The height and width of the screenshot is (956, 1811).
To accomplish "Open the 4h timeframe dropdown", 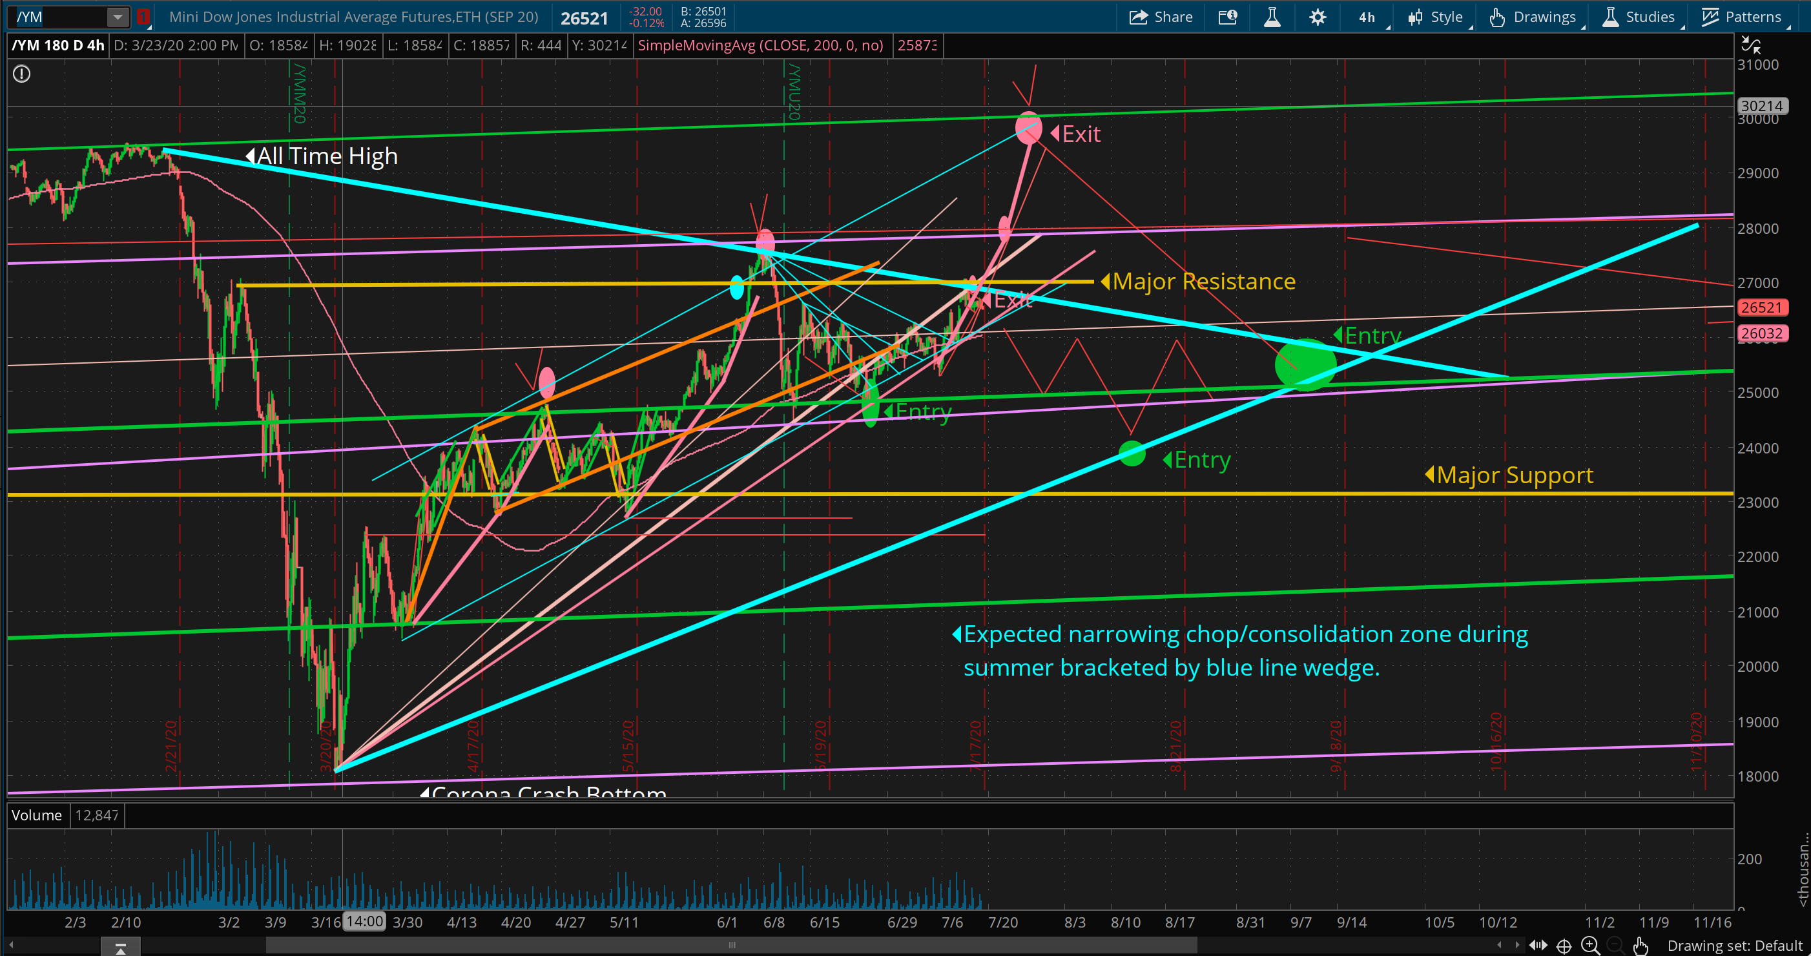I will (x=1367, y=17).
